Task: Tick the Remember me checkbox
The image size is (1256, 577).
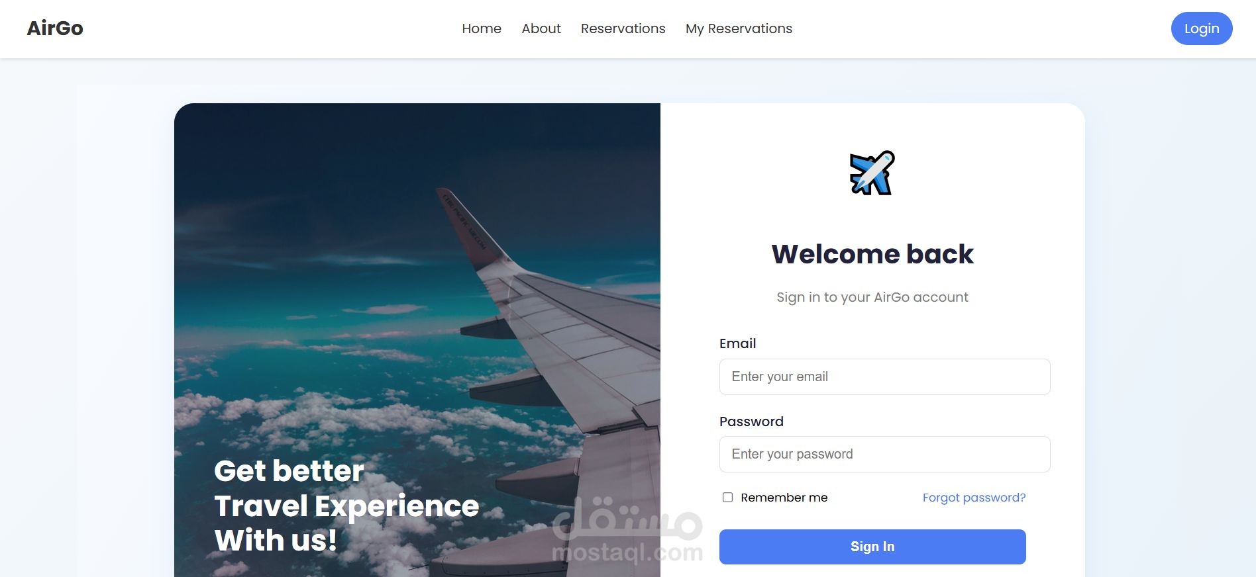Action: tap(727, 498)
